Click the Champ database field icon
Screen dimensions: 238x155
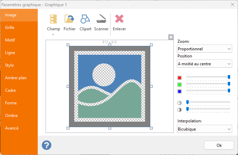(x=53, y=19)
